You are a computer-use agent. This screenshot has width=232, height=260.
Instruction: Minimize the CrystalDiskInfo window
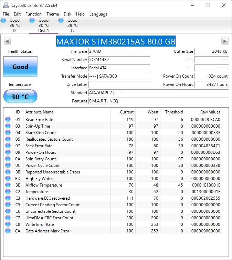[x=192, y=5]
